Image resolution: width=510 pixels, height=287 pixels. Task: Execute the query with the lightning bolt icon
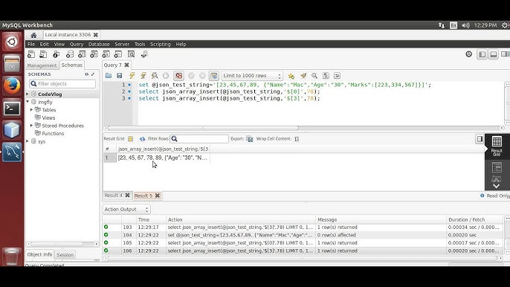point(132,76)
